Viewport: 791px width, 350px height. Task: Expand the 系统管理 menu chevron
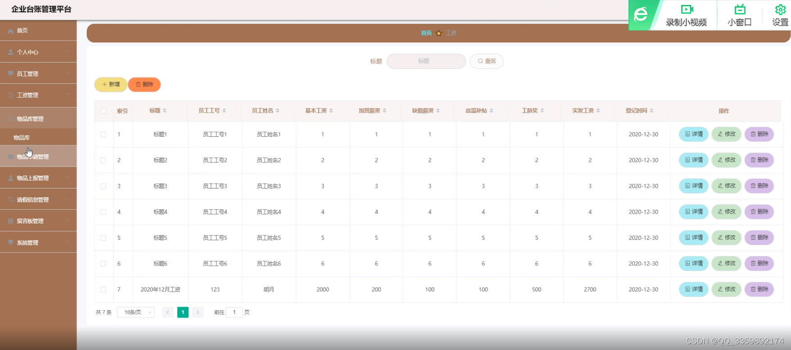pos(67,242)
